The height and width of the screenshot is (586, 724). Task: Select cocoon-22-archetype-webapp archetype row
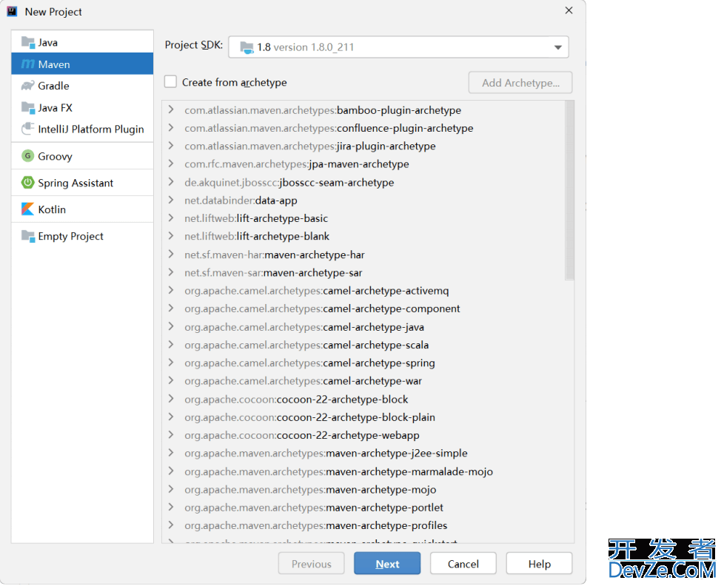pos(363,435)
